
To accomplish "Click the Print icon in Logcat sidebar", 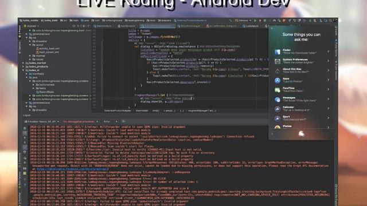I will (x=25, y=152).
